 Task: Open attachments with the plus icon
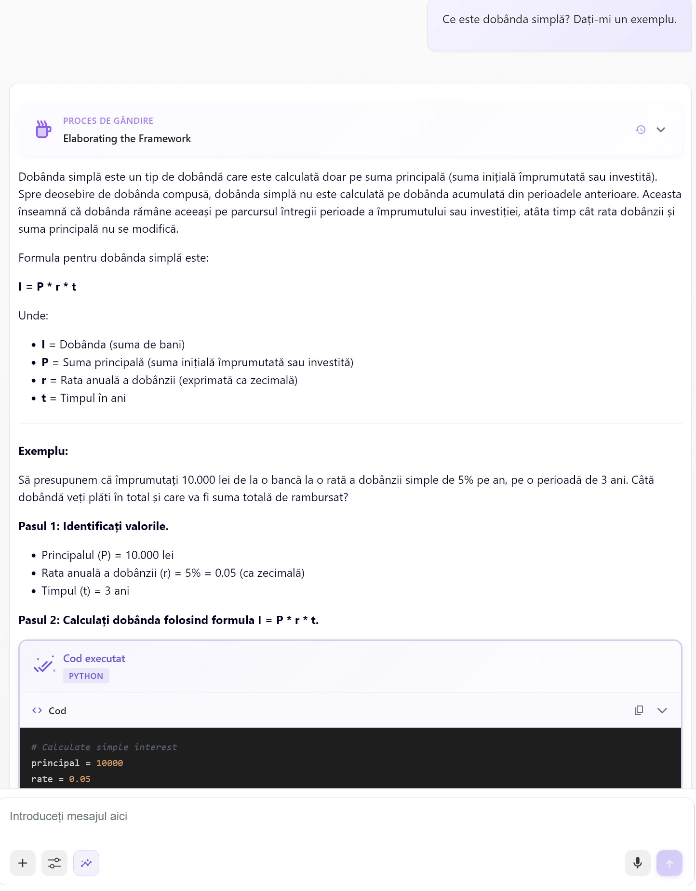[22, 863]
